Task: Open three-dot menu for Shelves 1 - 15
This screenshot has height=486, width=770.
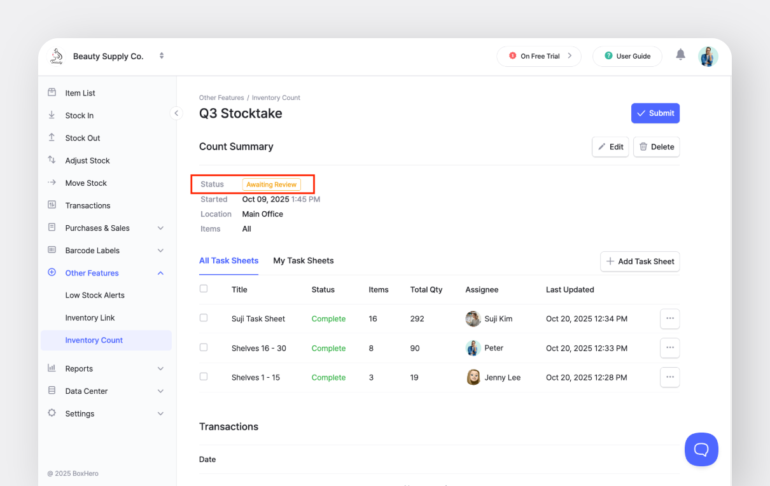Action: point(669,377)
